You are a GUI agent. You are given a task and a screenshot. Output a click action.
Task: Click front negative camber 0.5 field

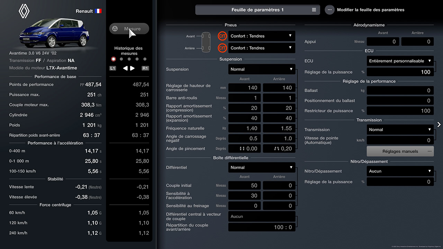pos(244,138)
